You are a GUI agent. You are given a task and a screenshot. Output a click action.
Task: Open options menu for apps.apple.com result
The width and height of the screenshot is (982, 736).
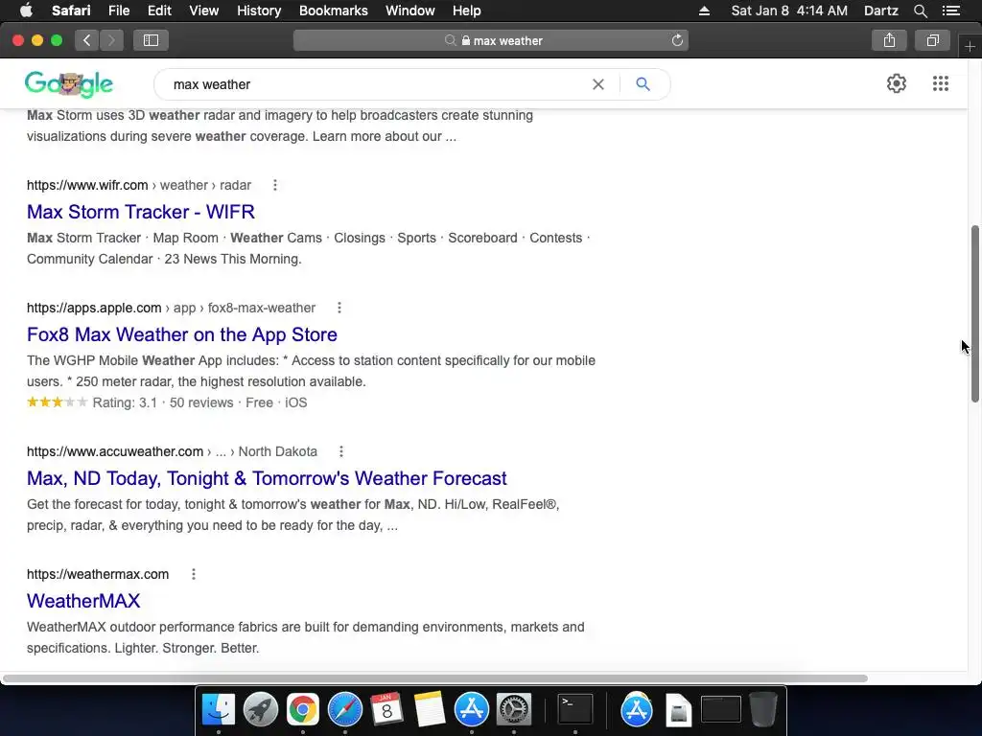[x=339, y=308]
